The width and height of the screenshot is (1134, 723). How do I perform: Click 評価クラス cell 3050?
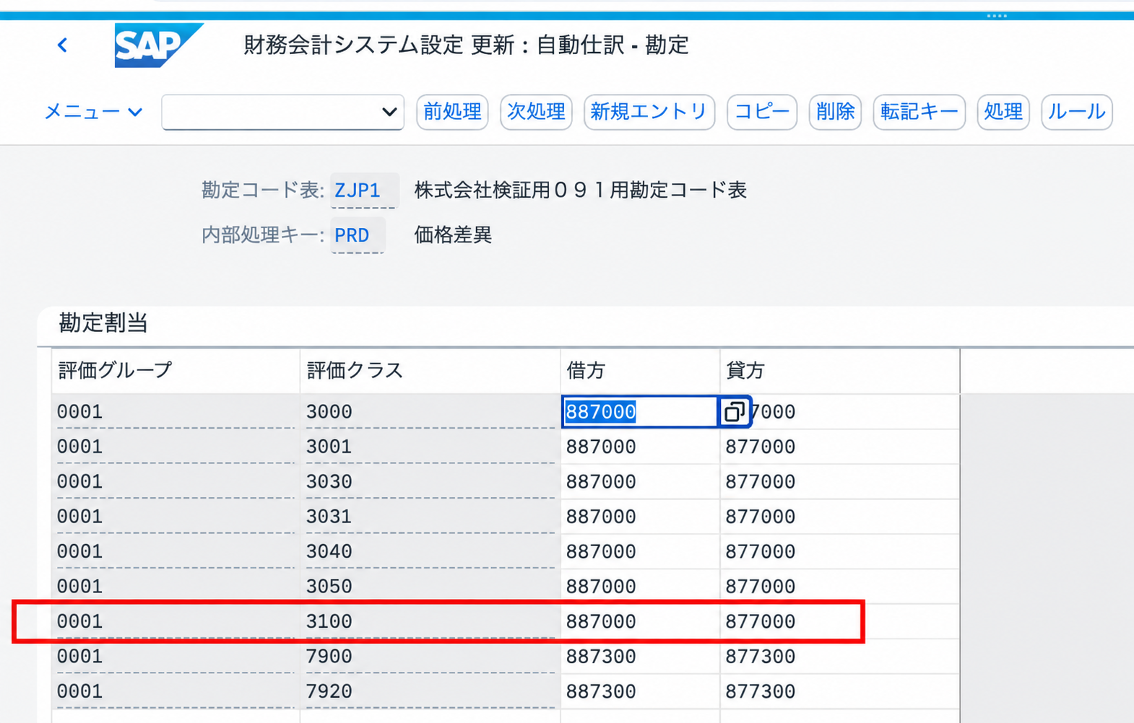coord(430,587)
